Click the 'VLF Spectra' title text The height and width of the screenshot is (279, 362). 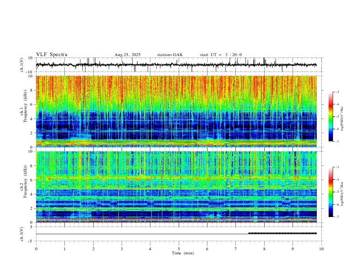point(52,55)
